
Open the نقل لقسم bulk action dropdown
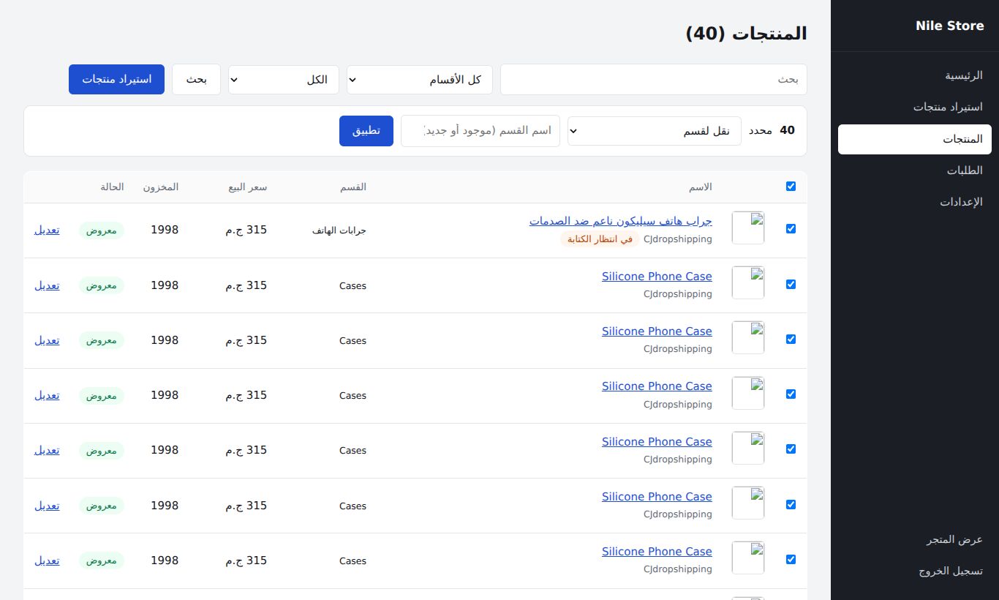pyautogui.click(x=655, y=131)
